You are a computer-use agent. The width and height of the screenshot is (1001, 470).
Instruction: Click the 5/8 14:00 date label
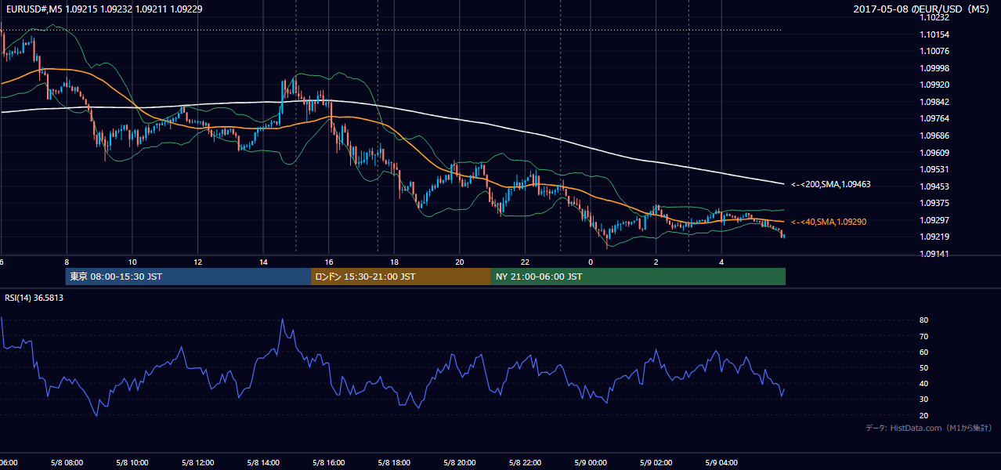coord(263,462)
